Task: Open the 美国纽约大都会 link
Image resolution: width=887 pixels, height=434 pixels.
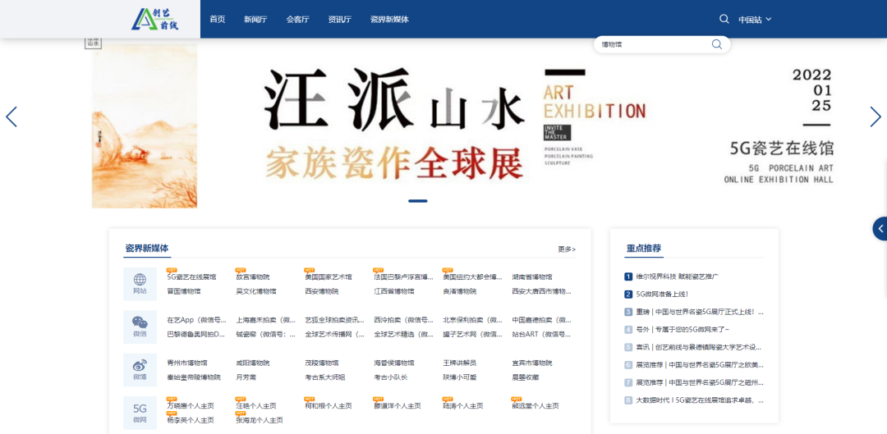Action: pyautogui.click(x=472, y=277)
